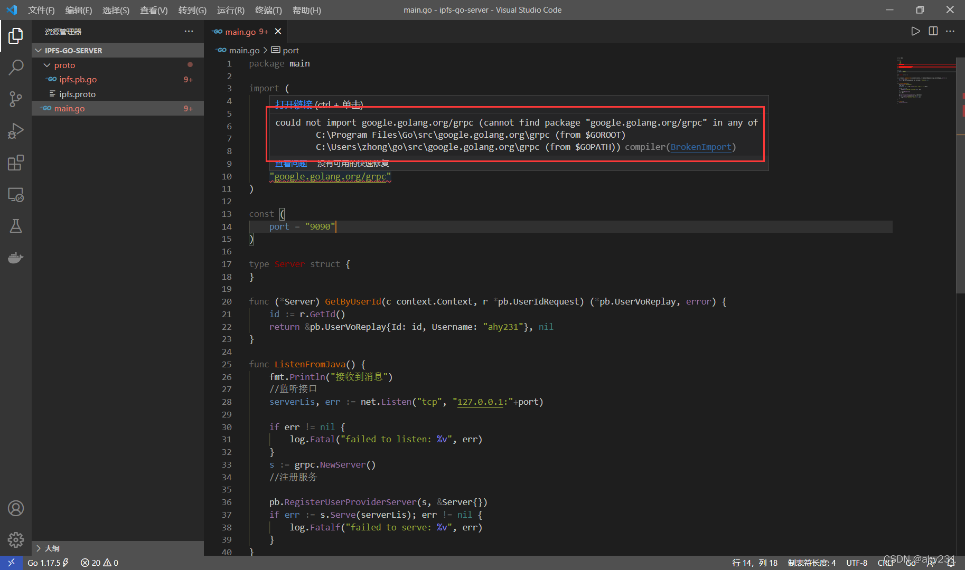The width and height of the screenshot is (965, 570).
Task: Run the Go file with play icon
Action: coord(915,31)
